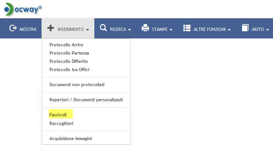Image resolution: width=273 pixels, height=145 pixels.
Task: Choose Repertori / Documenti personalizzati
Action: coord(86,100)
